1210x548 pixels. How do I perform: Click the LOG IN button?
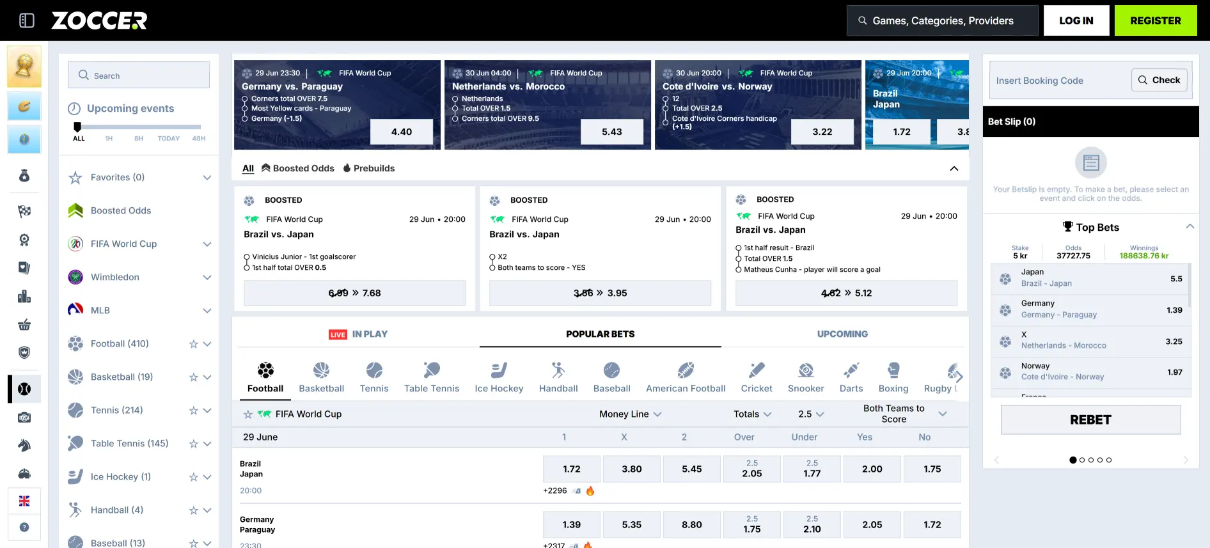pyautogui.click(x=1076, y=20)
